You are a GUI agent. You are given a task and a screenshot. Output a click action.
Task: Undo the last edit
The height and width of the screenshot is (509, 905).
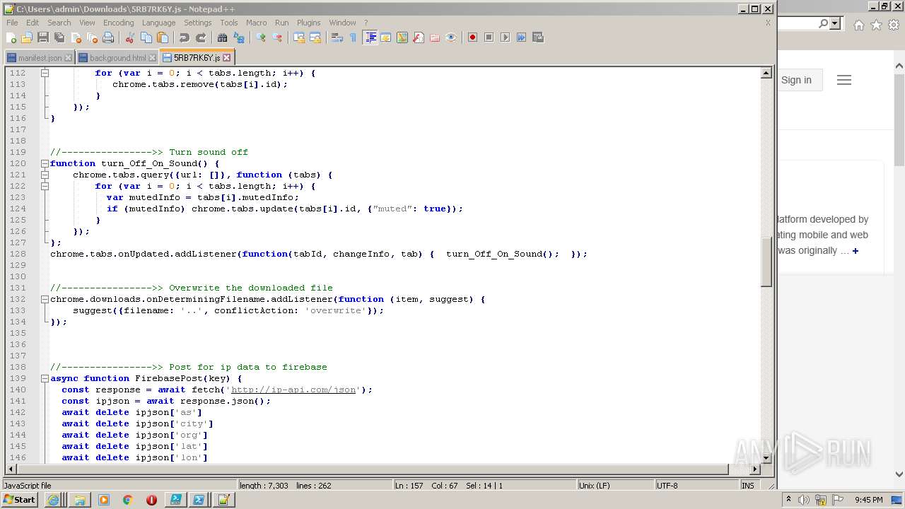[x=185, y=37]
